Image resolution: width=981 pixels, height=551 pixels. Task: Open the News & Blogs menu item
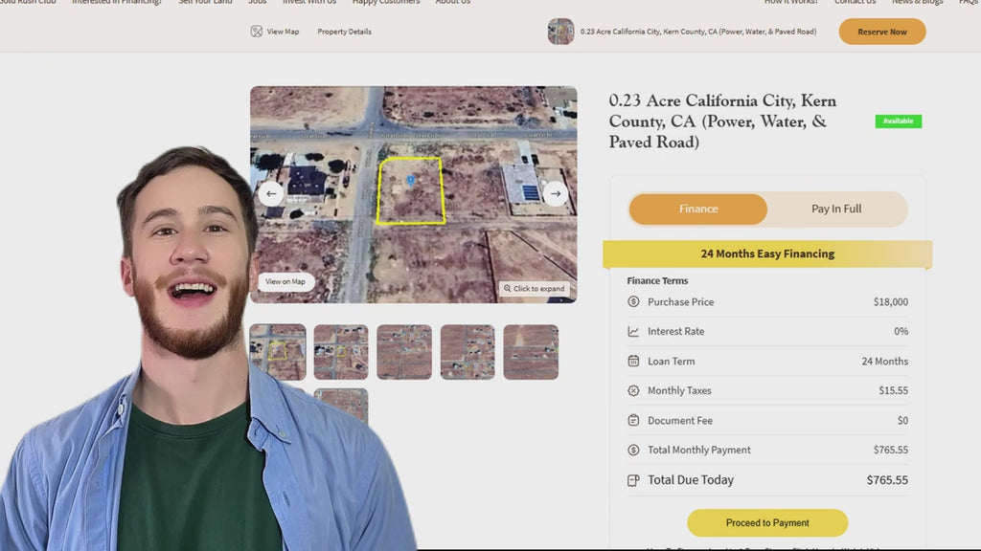click(917, 2)
